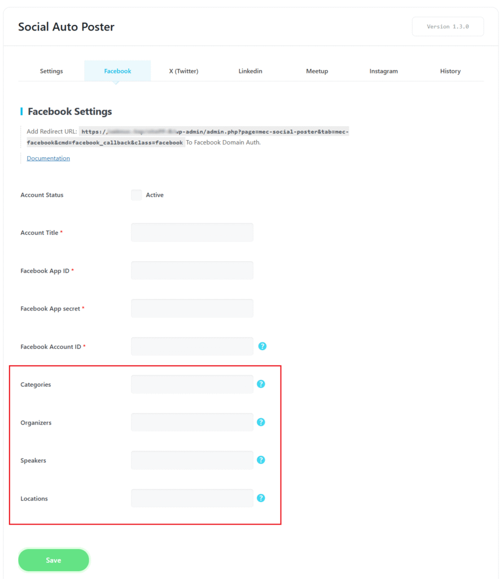This screenshot has width=503, height=579.
Task: Open the Organizers selection field
Action: tap(192, 422)
